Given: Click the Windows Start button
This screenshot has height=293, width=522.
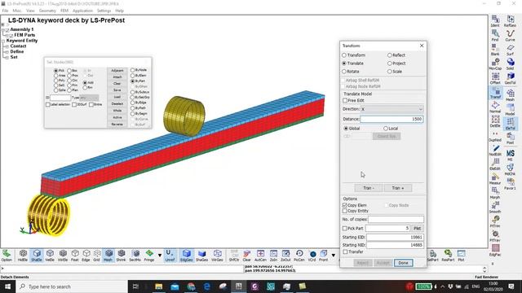Looking at the screenshot, I should 7,286.
